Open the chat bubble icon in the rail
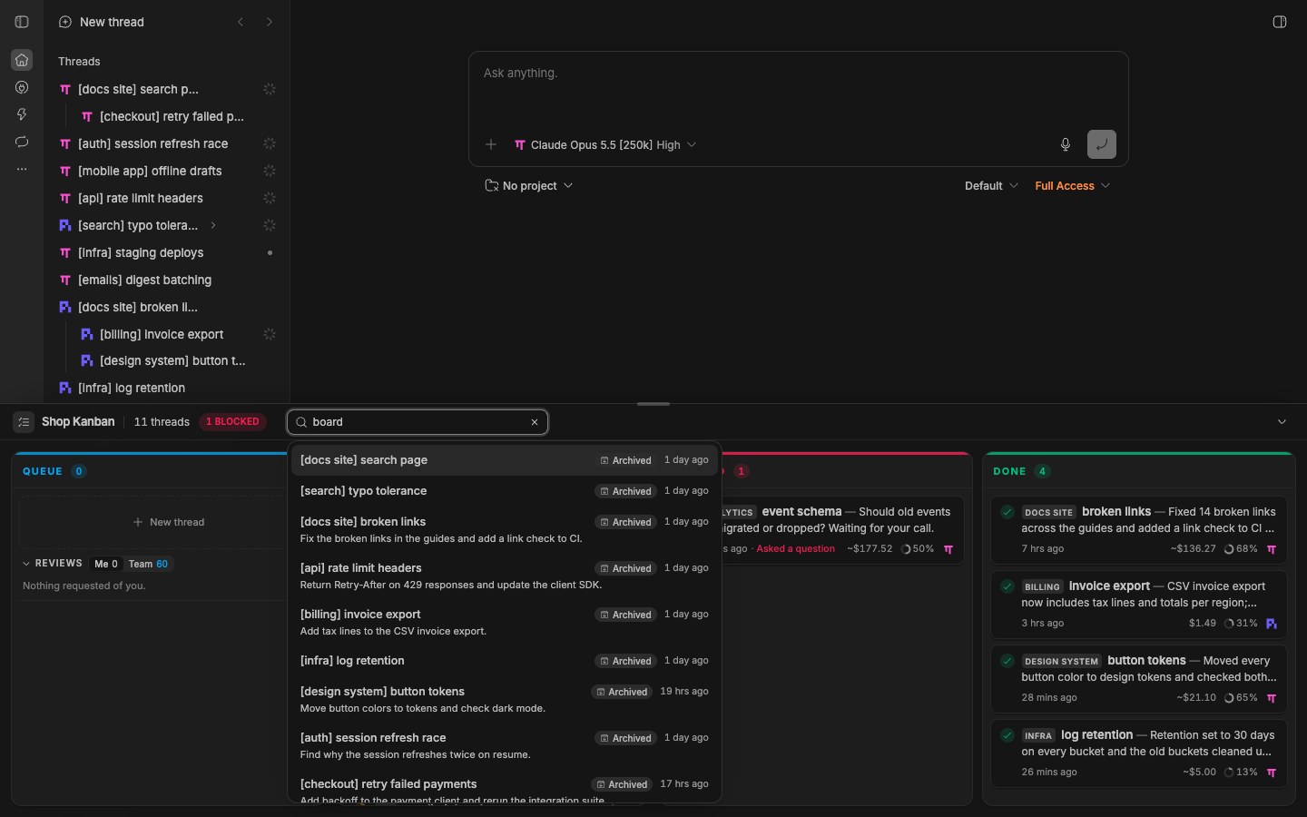Screen dimensions: 1307x817 pos(22,142)
